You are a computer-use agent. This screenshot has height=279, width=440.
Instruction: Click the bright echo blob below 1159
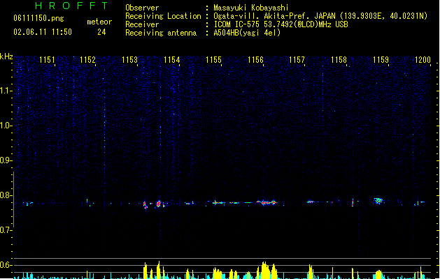tap(378, 201)
